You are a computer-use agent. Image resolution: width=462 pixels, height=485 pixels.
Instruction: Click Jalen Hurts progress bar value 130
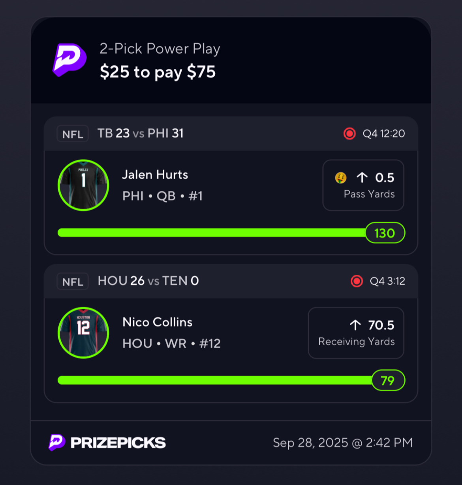[x=385, y=233]
